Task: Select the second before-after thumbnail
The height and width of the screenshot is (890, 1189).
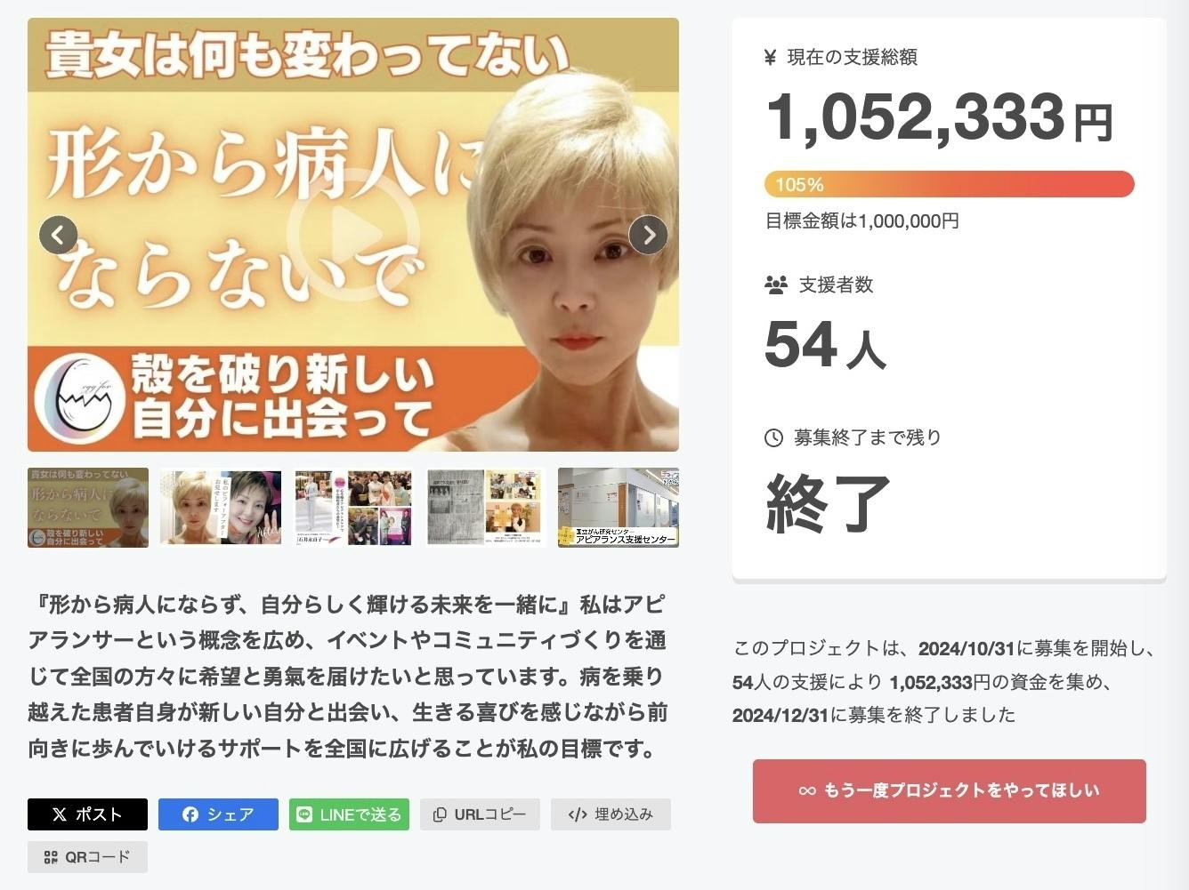Action: tap(221, 507)
